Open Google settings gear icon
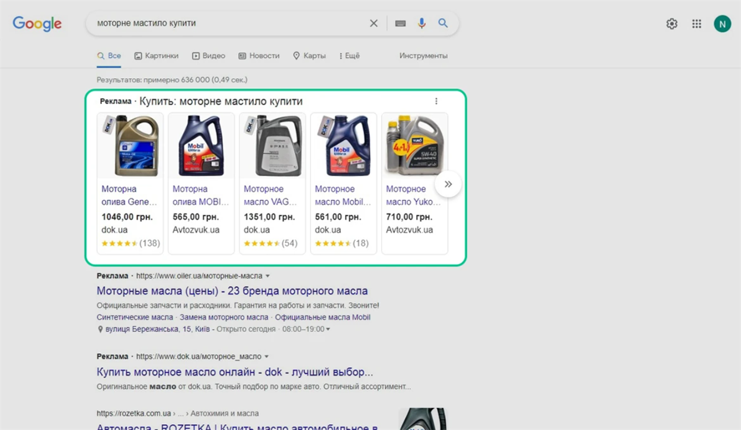 pyautogui.click(x=672, y=24)
